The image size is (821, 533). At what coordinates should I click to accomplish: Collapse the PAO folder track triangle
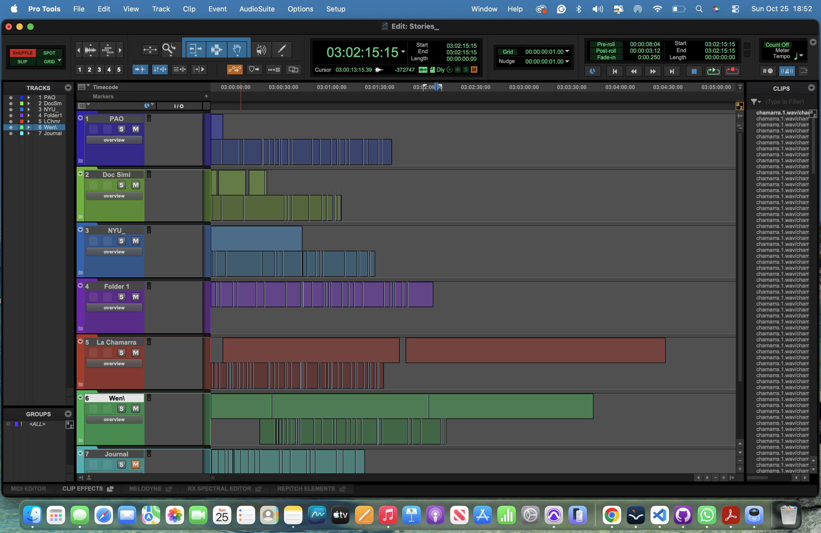pos(80,118)
